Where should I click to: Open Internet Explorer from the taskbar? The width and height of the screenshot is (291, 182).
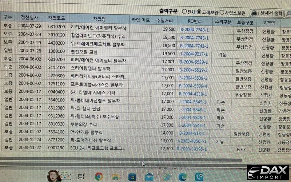coord(166,177)
